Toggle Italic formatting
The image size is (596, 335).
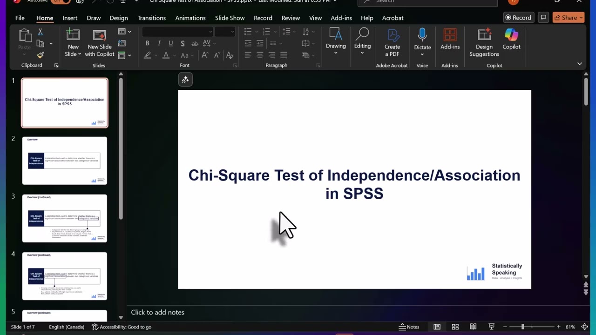[x=159, y=43]
